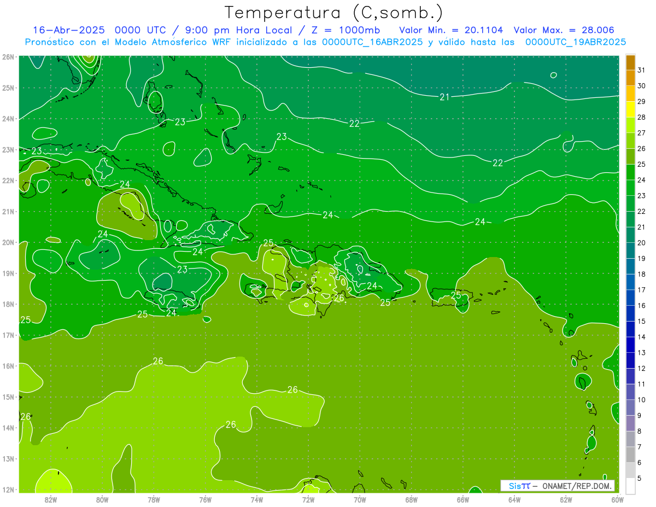Click the '12N' latitude axis label

tap(8, 489)
